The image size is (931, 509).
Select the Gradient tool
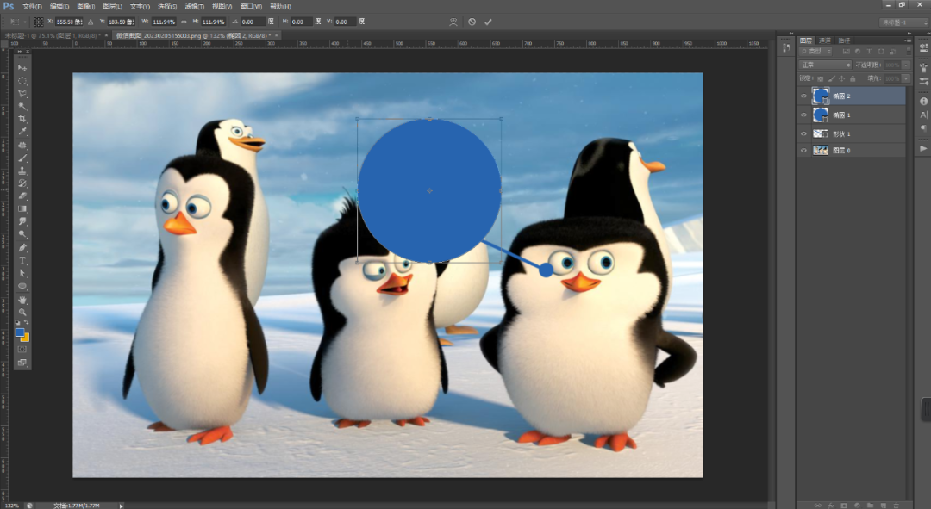point(22,208)
